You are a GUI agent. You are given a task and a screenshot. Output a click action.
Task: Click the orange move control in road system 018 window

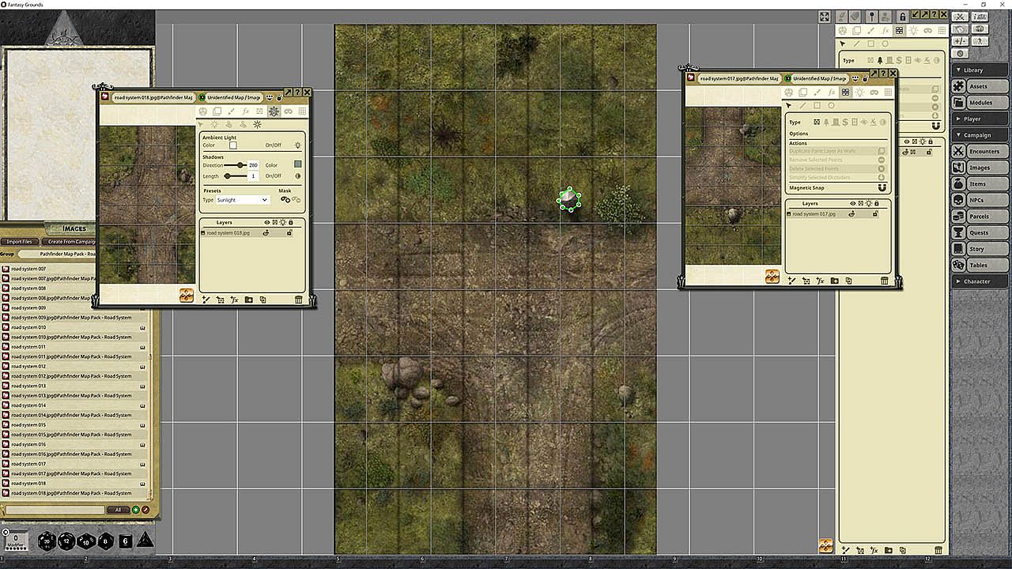coord(187,295)
